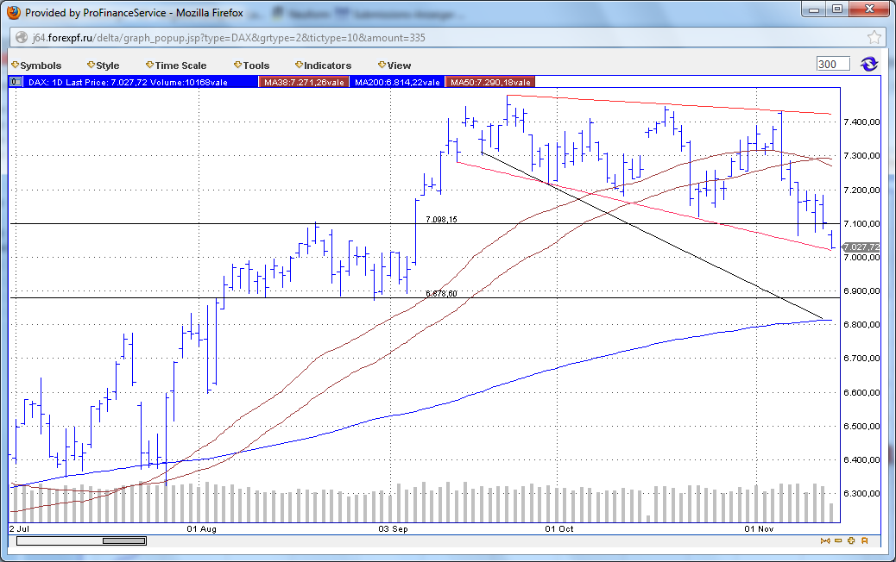Click the site identity globe icon beside the URL
This screenshot has height=562, width=896.
[19, 37]
